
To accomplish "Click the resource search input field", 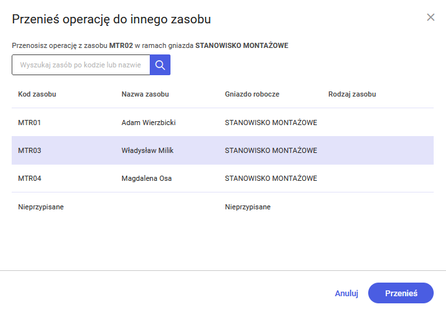I will click(x=81, y=65).
